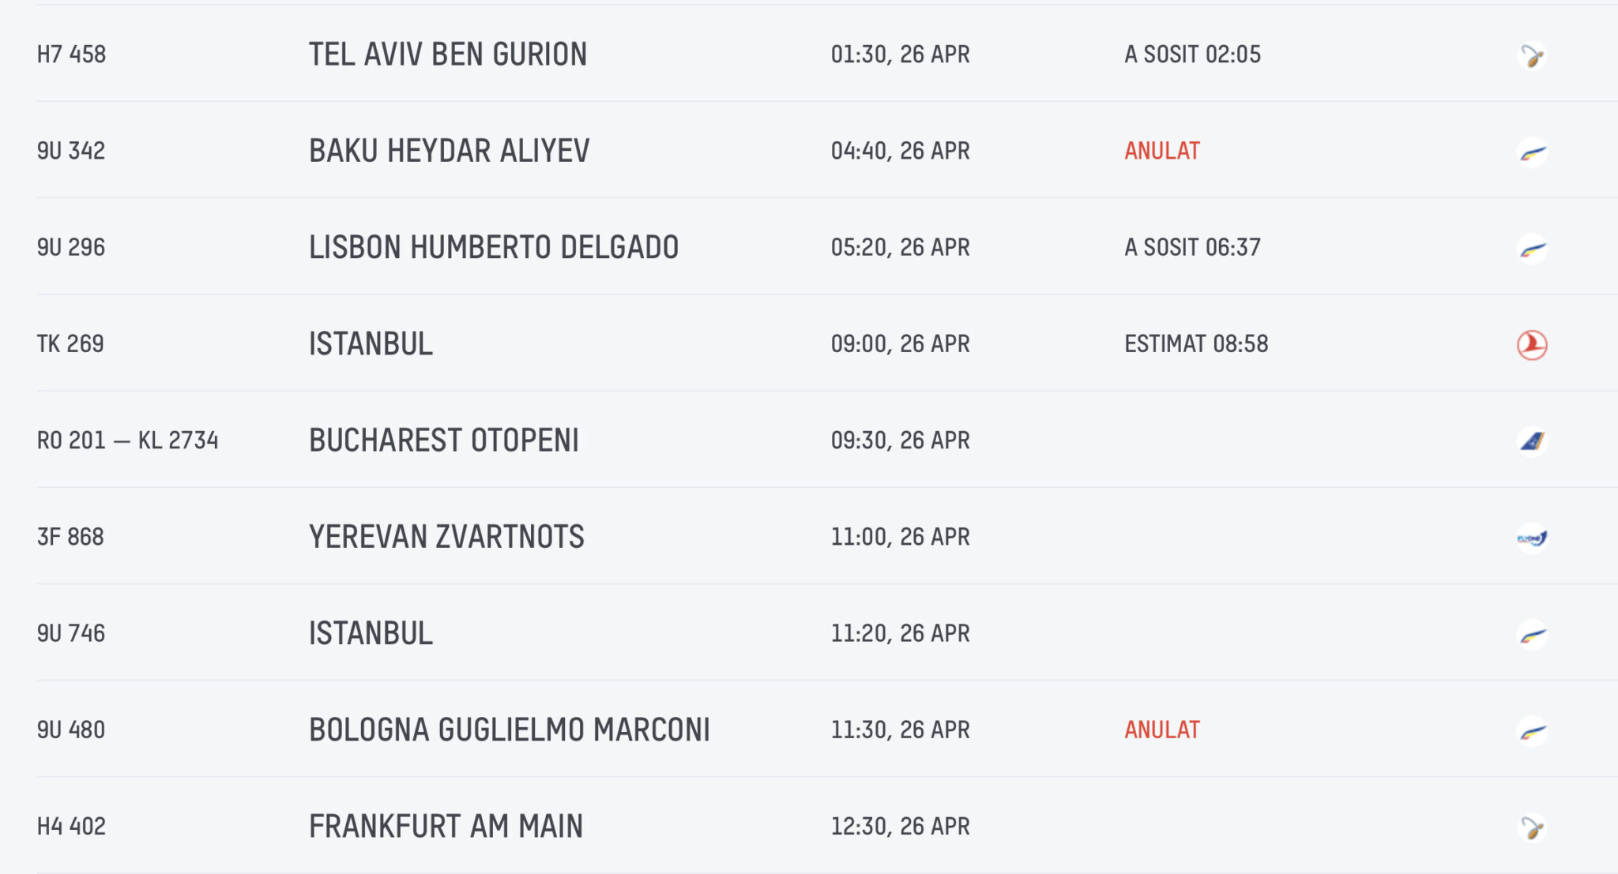Screen dimensions: 1618x874
Task: Click the airline logo on Bologna flight row
Action: point(1532,731)
